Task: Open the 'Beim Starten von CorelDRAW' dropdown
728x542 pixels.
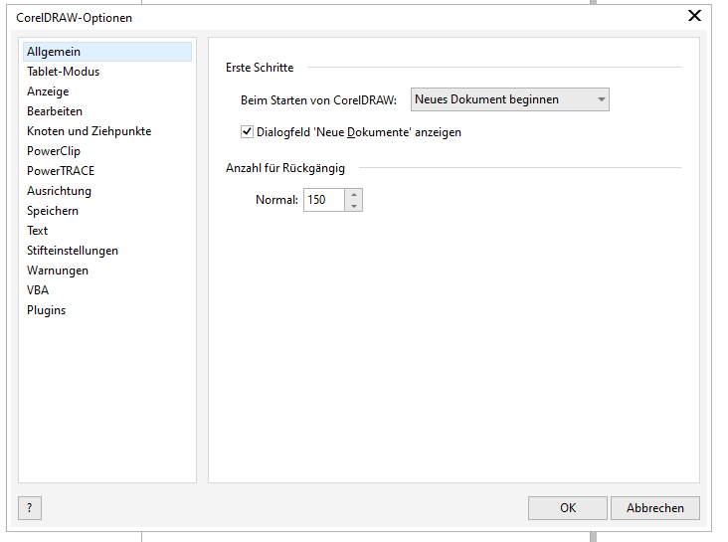Action: [x=510, y=99]
